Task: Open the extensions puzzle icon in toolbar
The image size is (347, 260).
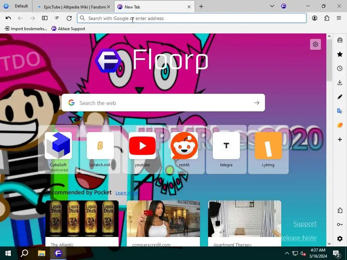Action: coord(327,18)
